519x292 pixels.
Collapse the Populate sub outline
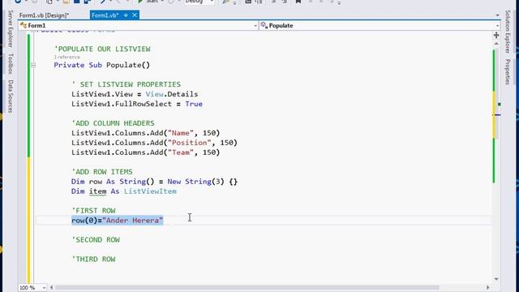33,65
